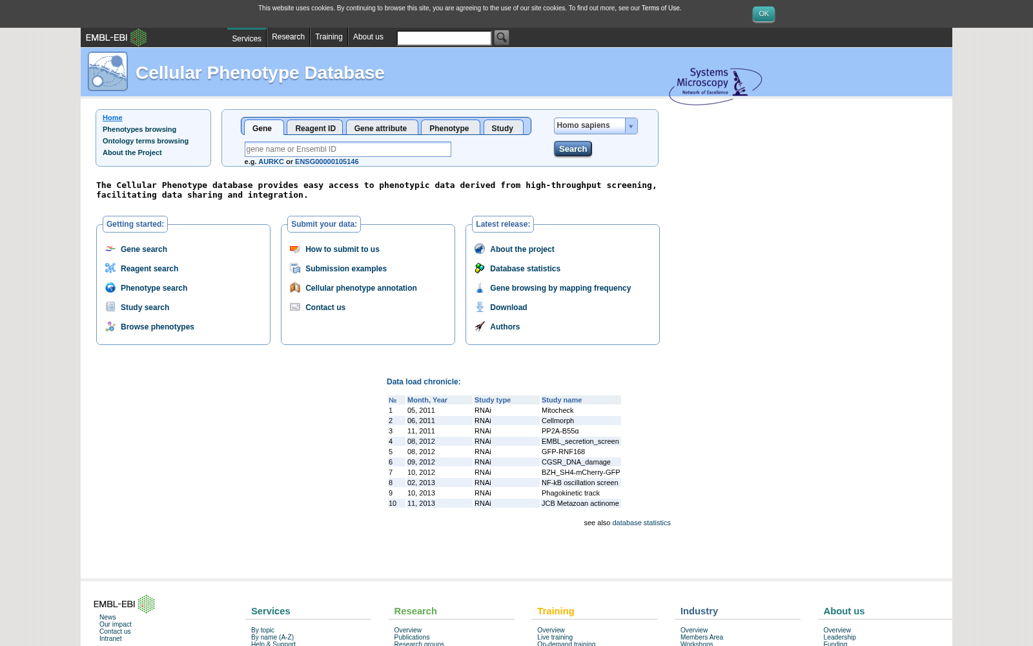1033x646 pixels.
Task: Click the Authors icon
Action: click(x=480, y=326)
